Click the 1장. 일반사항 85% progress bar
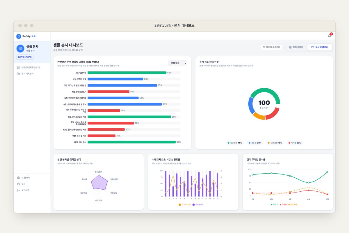 coord(127,73)
